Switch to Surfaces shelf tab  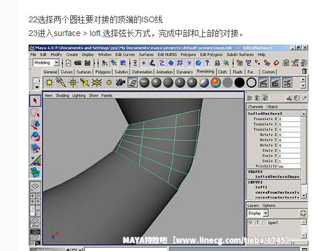coord(84,72)
